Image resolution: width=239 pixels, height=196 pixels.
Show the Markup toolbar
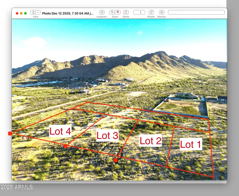tap(161, 12)
